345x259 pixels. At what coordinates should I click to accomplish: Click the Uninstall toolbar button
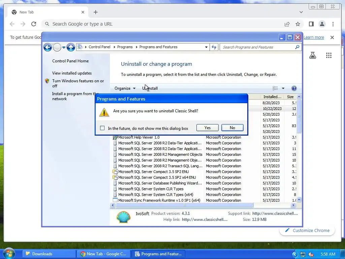tap(150, 88)
